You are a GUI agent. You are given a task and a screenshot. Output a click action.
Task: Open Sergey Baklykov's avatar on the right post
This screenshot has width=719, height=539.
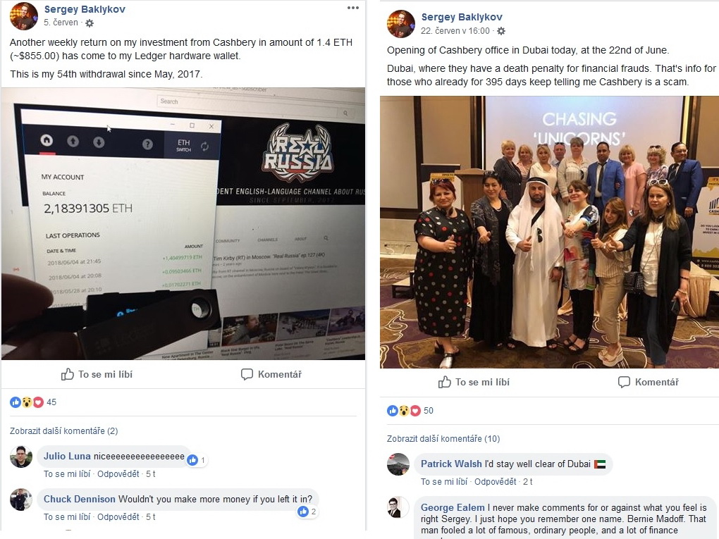[x=400, y=23]
